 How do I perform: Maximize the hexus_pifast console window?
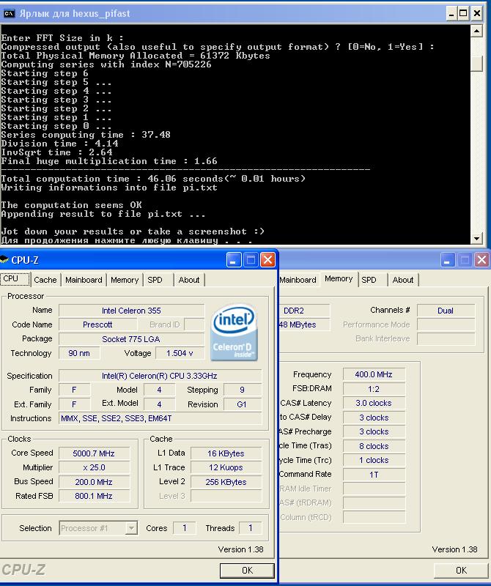tap(463, 14)
